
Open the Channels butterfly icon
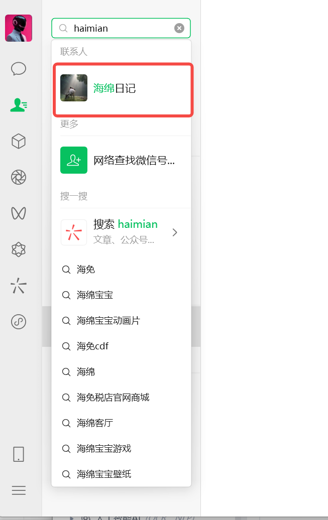(x=19, y=213)
